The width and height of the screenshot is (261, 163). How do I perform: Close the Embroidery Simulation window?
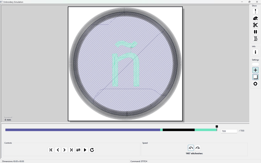pos(257,2)
